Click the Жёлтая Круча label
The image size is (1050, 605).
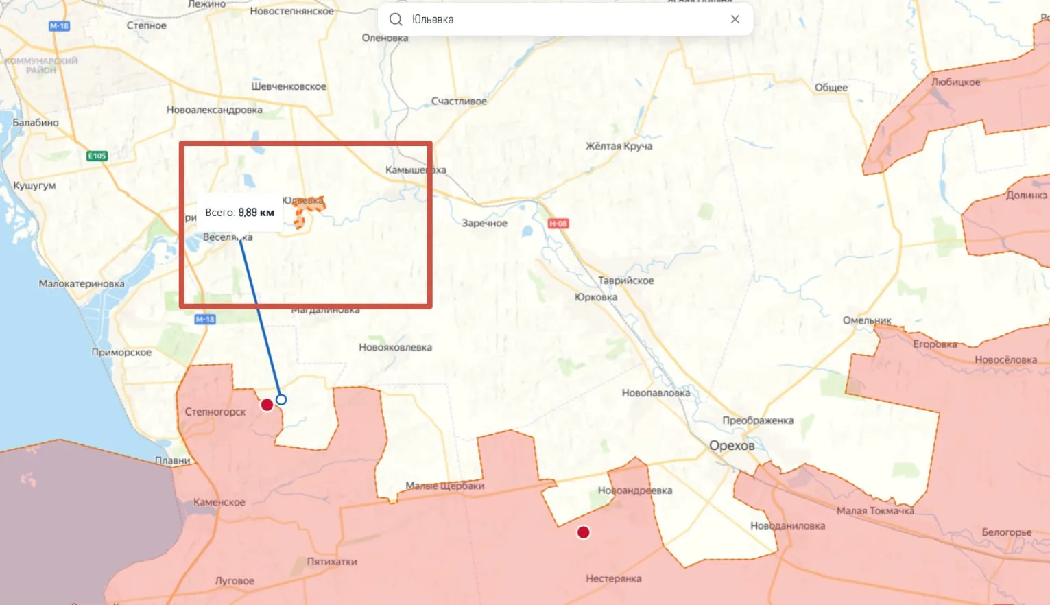(619, 146)
